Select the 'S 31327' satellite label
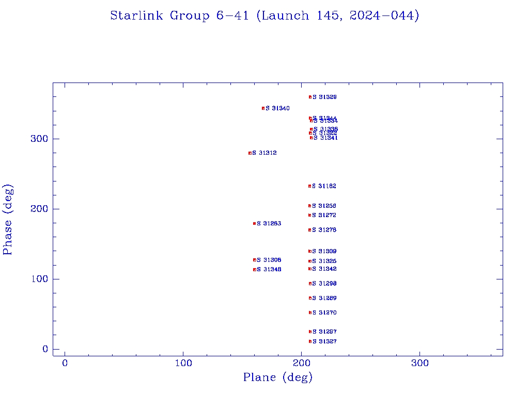Screen dimensions: 529x396 point(324,341)
